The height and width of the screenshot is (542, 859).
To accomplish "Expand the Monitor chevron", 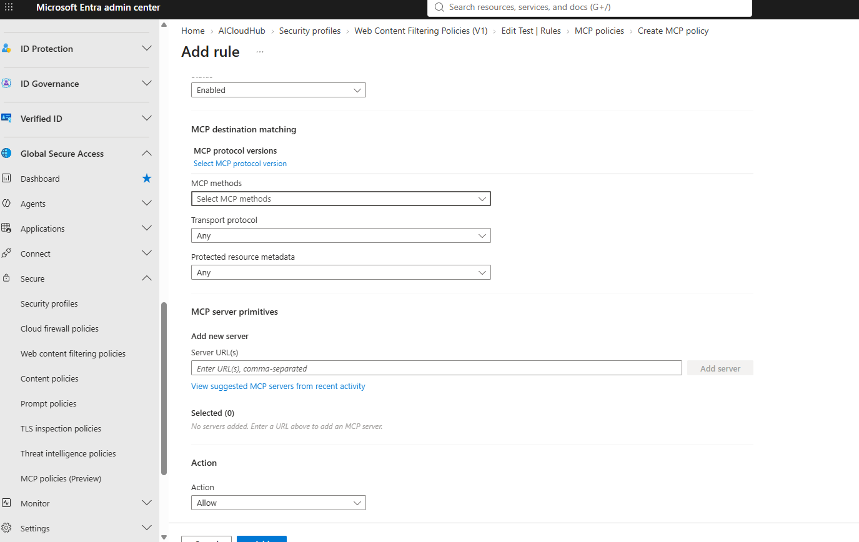I will [x=147, y=503].
